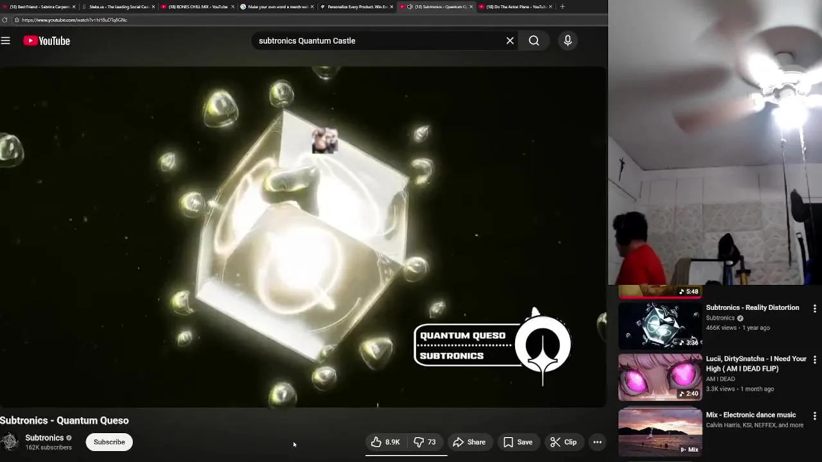Open more actions three-dot menu under video
Screen dimensions: 822x462
pos(597,442)
